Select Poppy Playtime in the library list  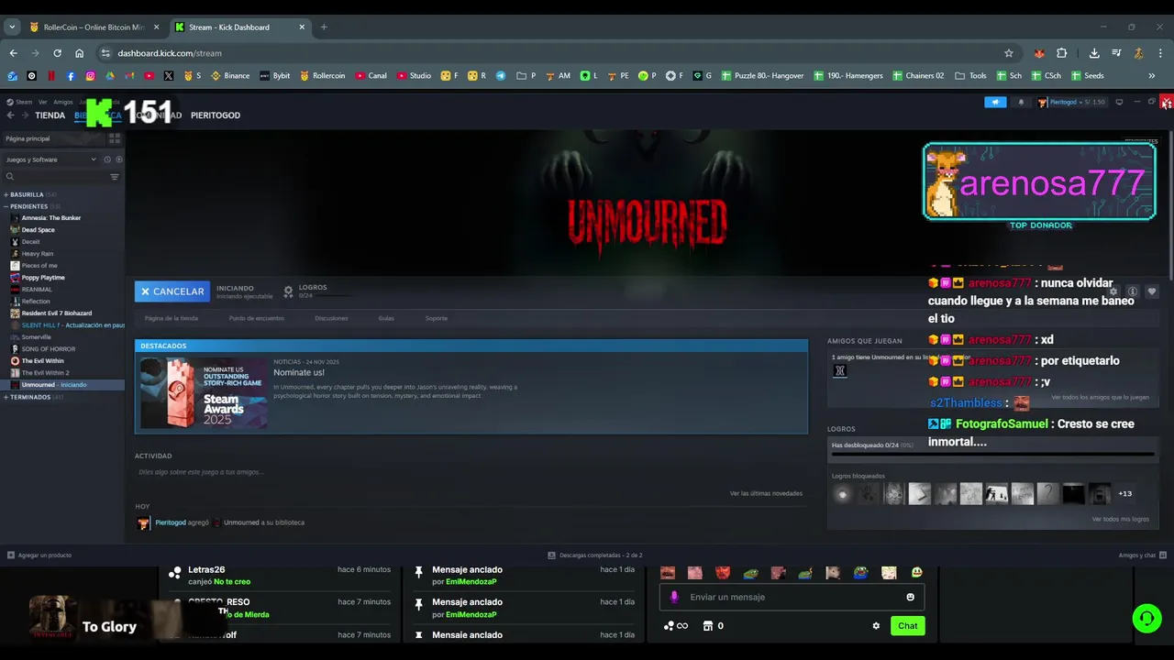click(x=43, y=278)
